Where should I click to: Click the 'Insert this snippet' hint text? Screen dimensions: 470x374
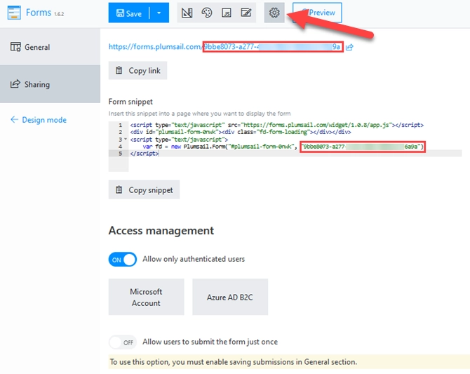[x=200, y=114]
